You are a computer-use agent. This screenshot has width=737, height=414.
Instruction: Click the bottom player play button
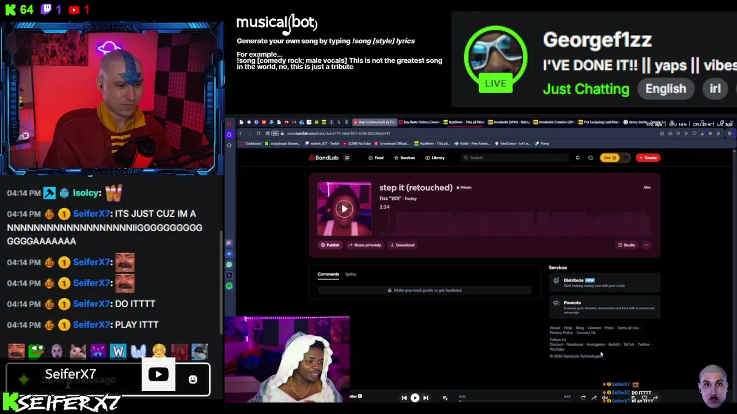[415, 398]
